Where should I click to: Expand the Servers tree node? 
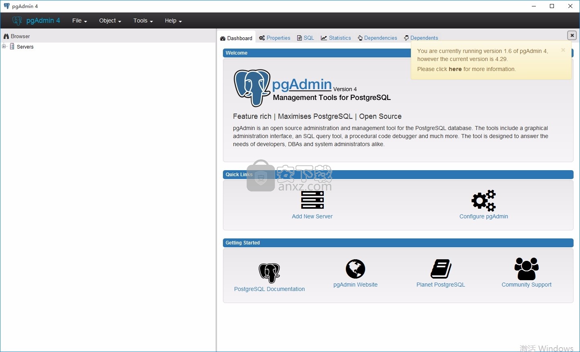click(4, 47)
